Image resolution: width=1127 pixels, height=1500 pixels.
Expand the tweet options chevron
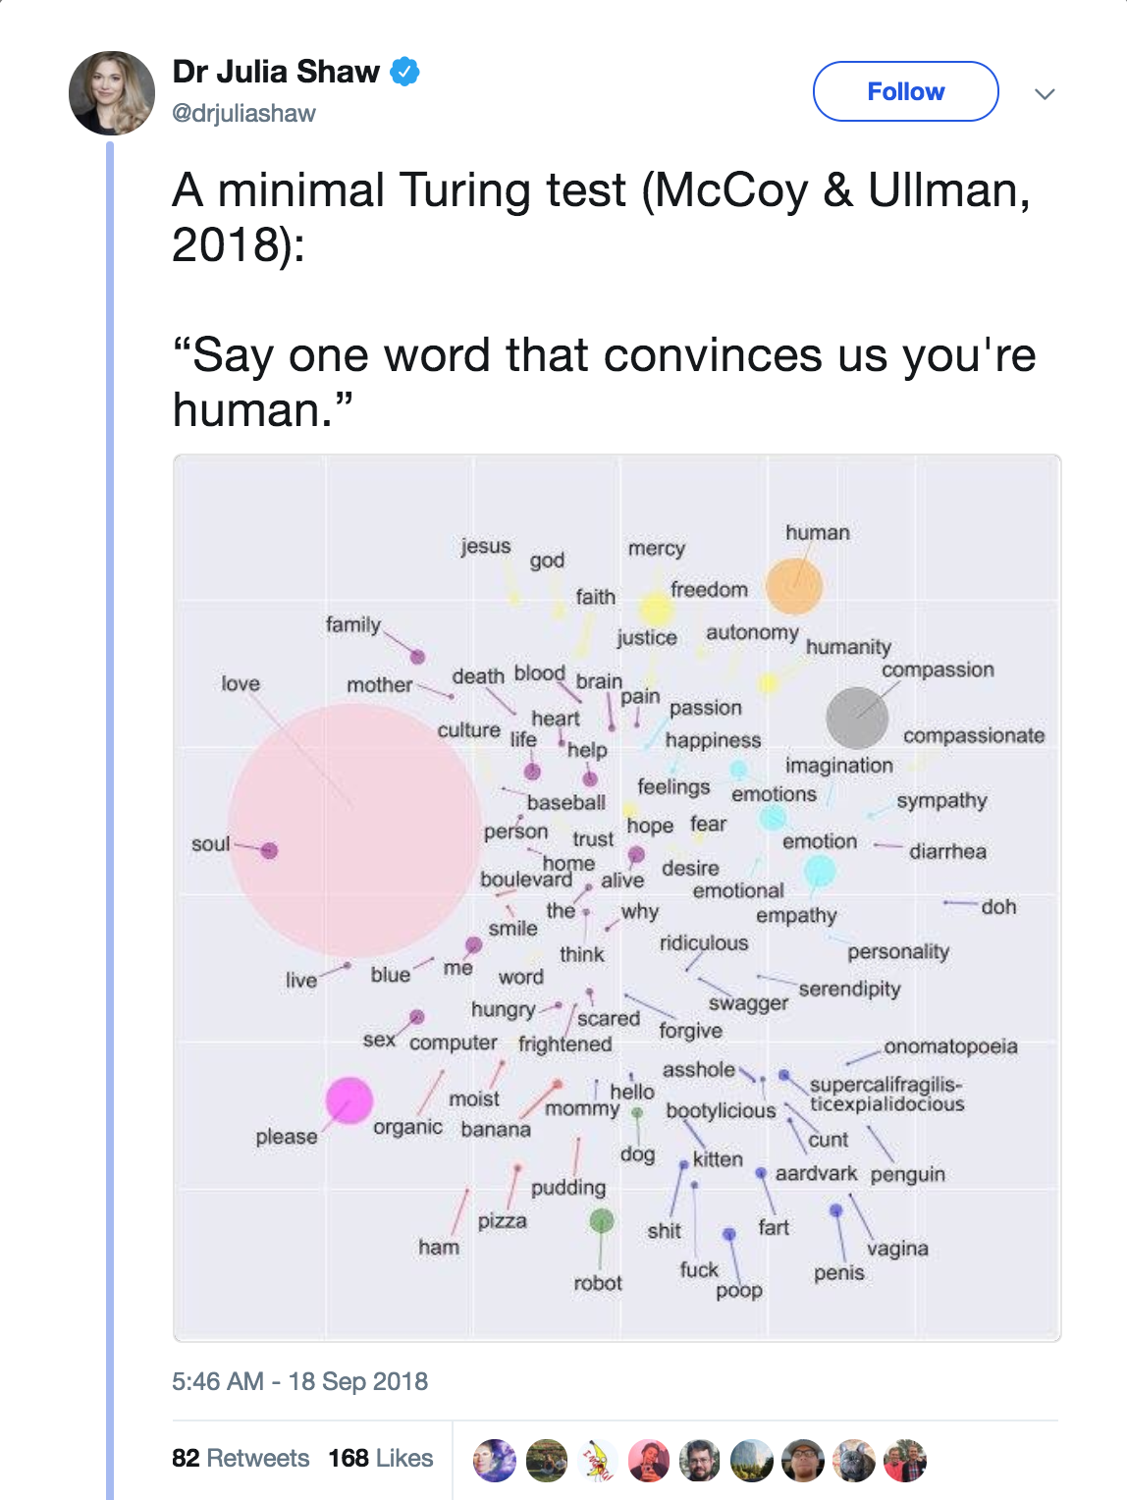click(x=1045, y=93)
